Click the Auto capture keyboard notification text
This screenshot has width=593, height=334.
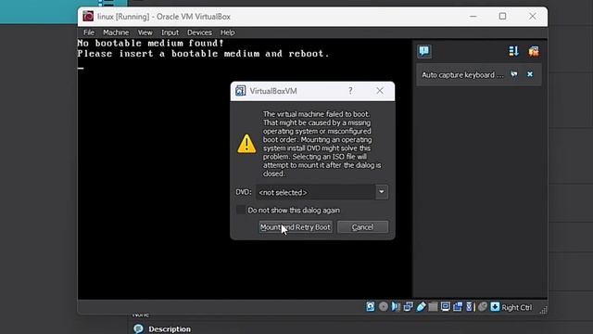click(x=462, y=75)
